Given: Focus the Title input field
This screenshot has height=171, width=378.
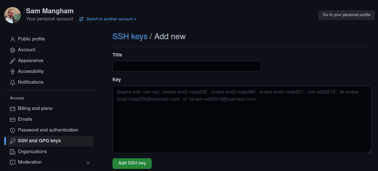Looking at the screenshot, I should click(x=187, y=66).
